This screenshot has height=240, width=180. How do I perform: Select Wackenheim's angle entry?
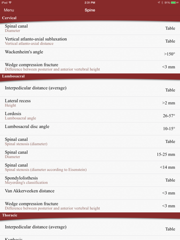pos(90,54)
